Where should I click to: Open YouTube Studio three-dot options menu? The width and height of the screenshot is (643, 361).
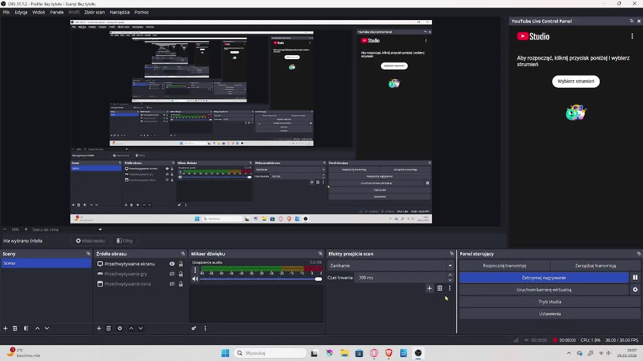point(632,36)
